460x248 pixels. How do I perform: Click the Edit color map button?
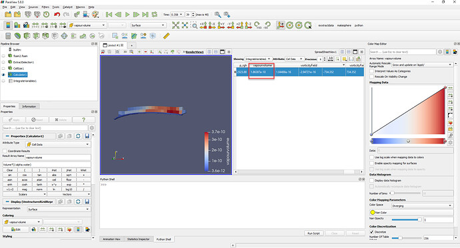(16, 229)
